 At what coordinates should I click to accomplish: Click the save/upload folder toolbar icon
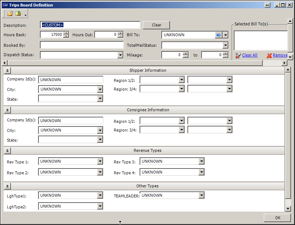coord(18,14)
